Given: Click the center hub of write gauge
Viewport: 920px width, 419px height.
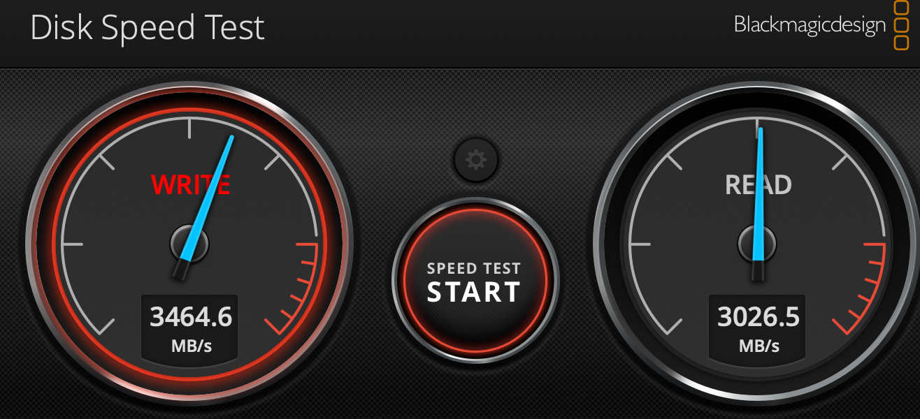Looking at the screenshot, I should coord(189,244).
